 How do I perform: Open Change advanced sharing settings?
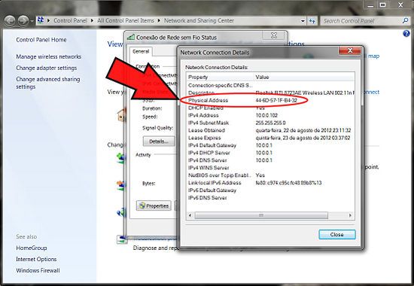pos(47,83)
